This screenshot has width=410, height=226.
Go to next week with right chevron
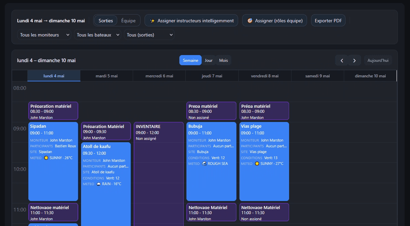pyautogui.click(x=355, y=60)
